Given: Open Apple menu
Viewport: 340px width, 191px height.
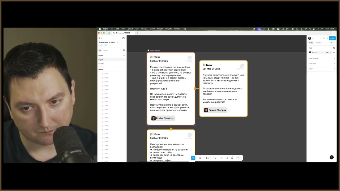Looking at the screenshot, I should point(100,29).
